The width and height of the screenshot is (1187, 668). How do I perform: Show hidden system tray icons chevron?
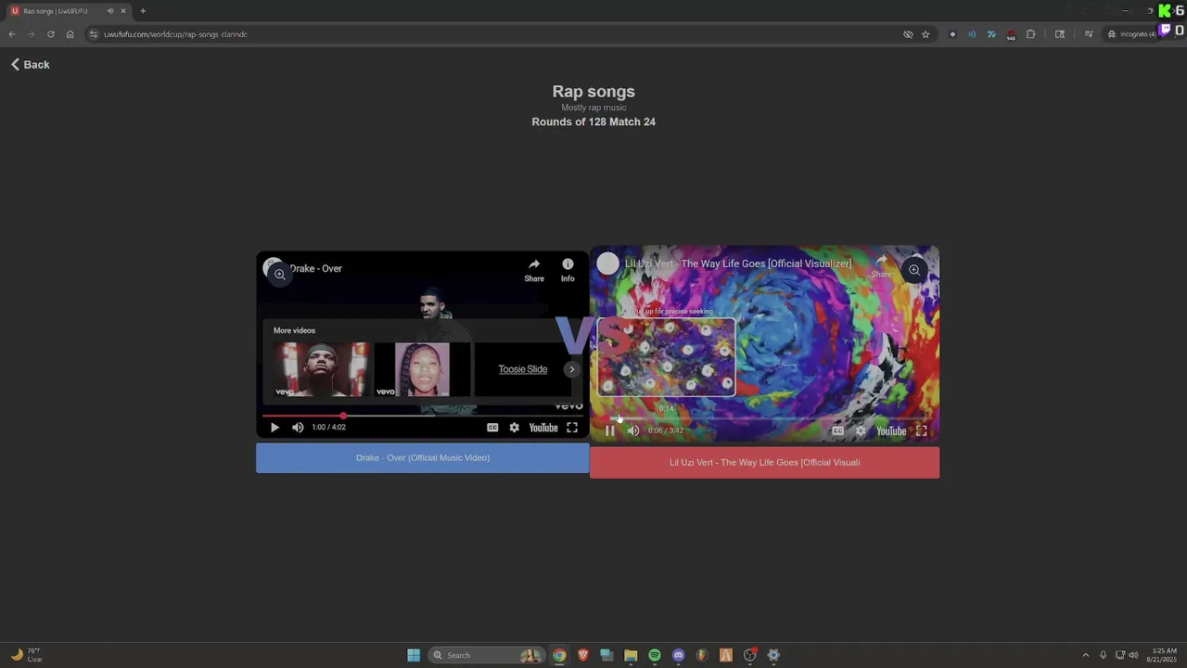(1086, 655)
